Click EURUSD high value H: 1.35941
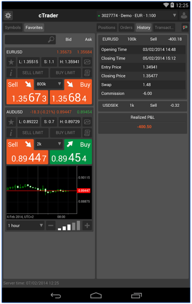This screenshot has height=304, width=192. 69,62
